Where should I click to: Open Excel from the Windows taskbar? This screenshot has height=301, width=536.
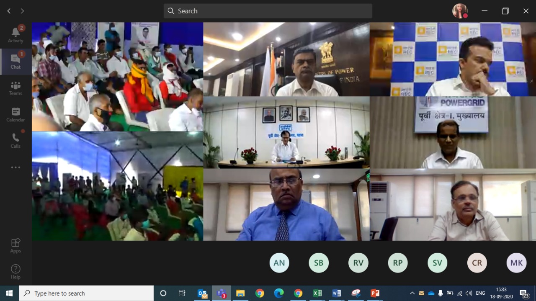point(317,293)
